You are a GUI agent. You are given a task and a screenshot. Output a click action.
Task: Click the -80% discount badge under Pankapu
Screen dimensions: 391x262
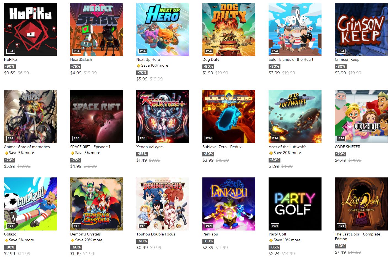tap(208, 241)
